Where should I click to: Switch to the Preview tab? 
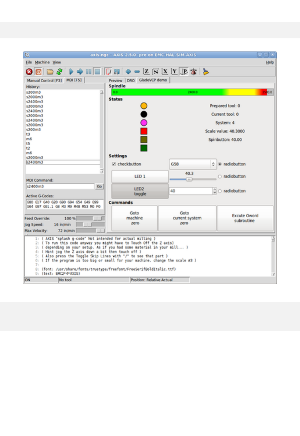click(116, 81)
